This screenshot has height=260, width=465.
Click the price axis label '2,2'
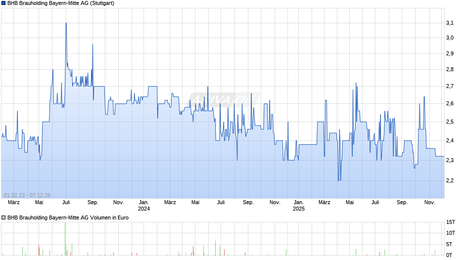[x=450, y=180]
